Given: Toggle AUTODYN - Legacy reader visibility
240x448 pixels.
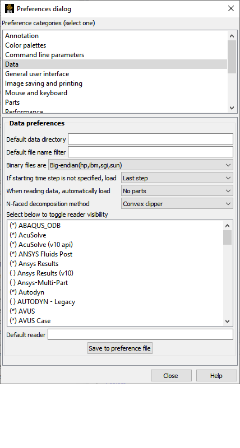Looking at the screenshot, I should click(42, 302).
